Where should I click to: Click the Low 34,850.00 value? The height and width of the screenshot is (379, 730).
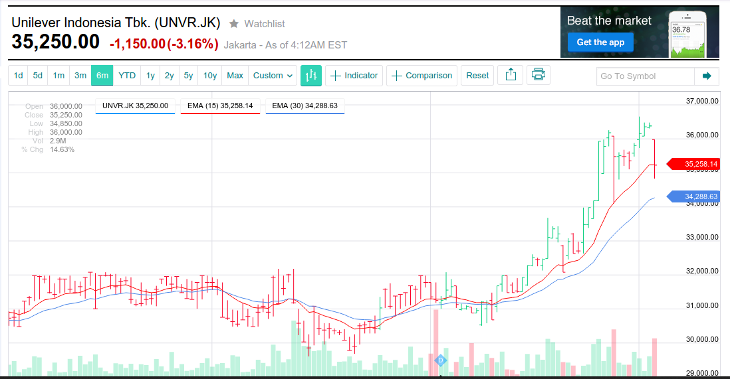pos(66,123)
